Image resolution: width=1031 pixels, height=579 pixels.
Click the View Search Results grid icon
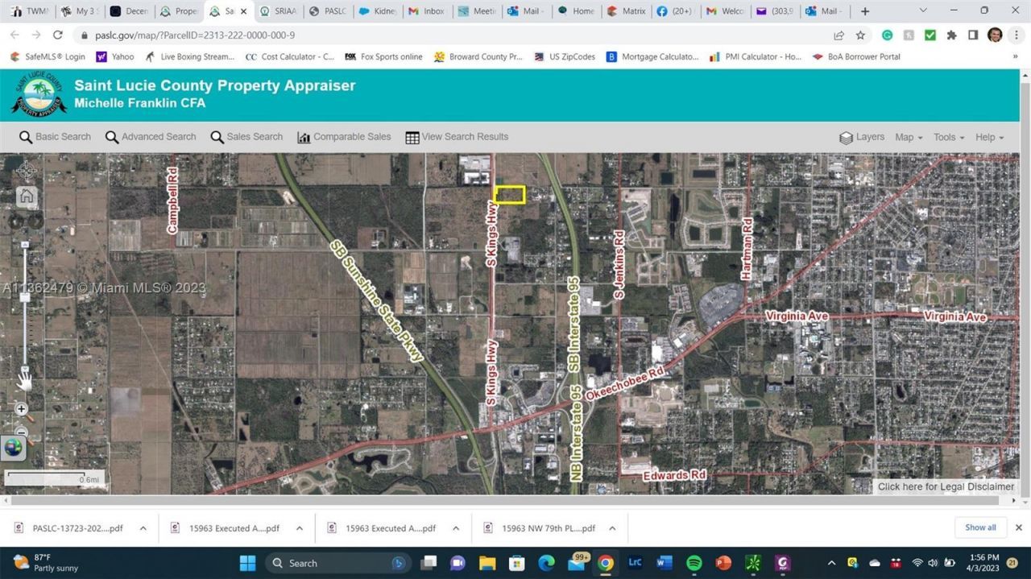click(412, 136)
